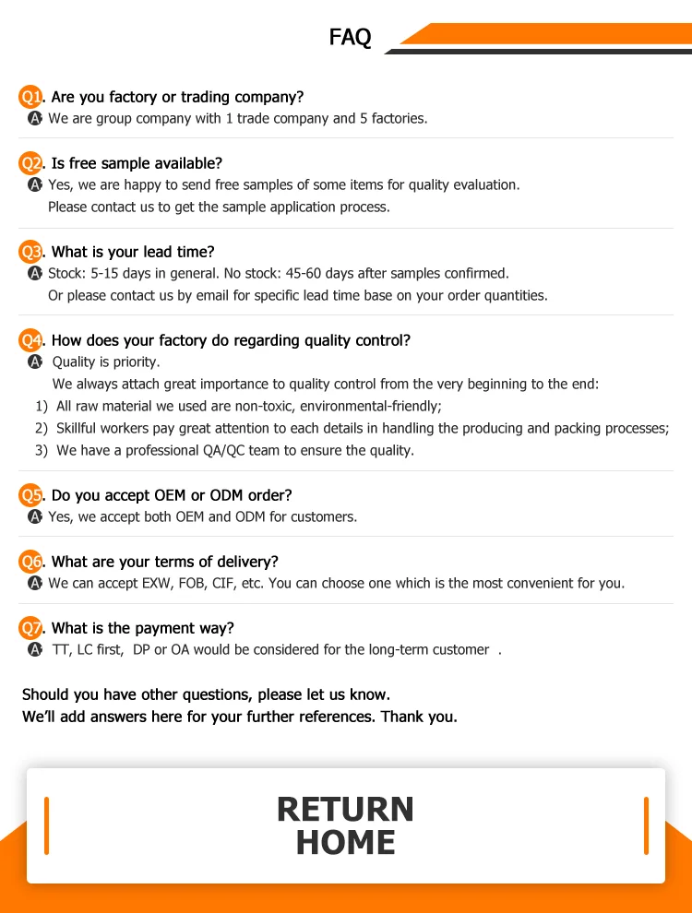The width and height of the screenshot is (692, 913).
Task: Click the orange Q4 badge icon
Action: (31, 340)
